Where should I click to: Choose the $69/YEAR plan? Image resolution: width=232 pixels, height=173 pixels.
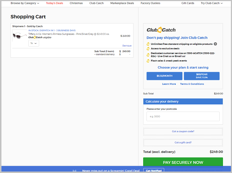point(202,76)
